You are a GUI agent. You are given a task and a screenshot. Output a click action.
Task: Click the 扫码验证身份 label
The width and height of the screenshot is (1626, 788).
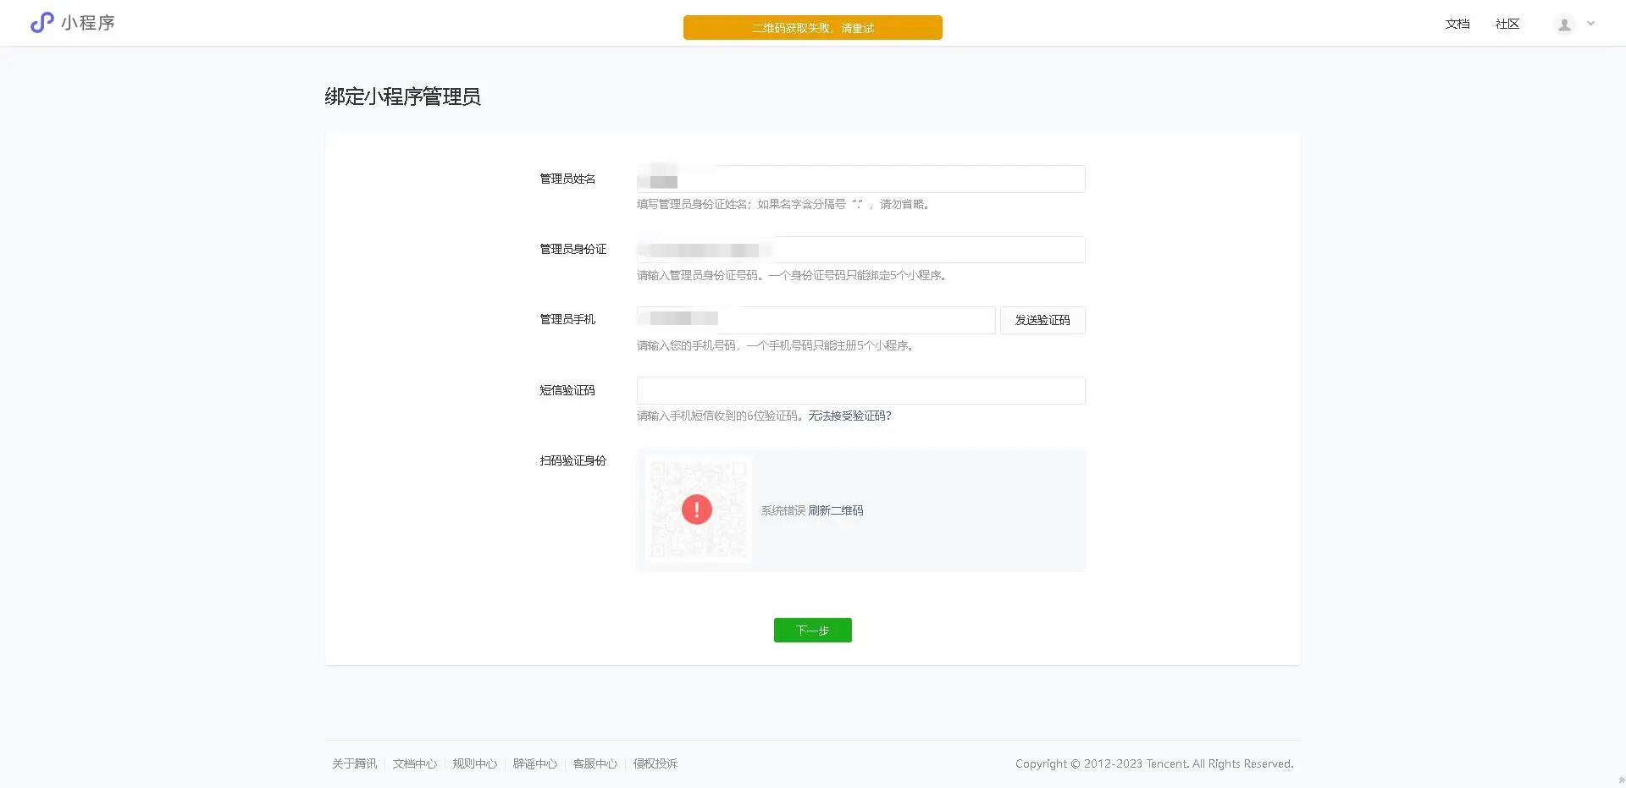coord(573,460)
